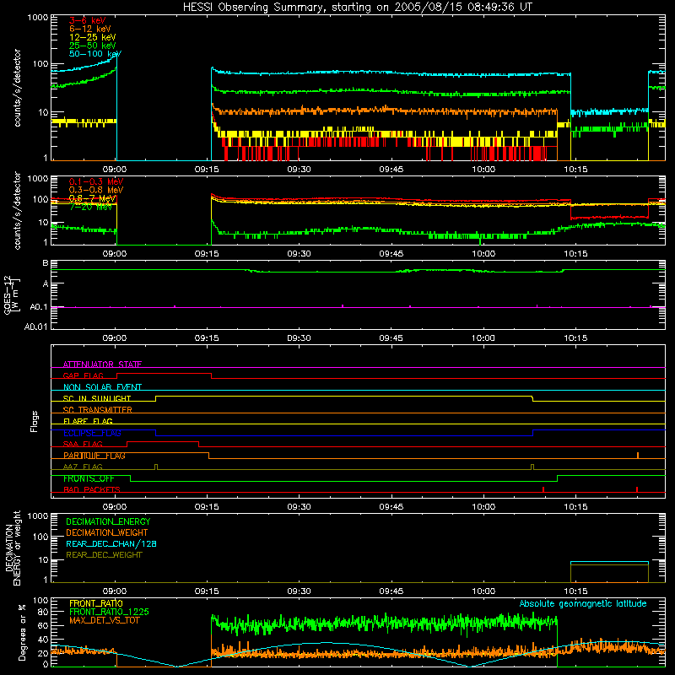Click the vertical Flags axis label
The image size is (675, 675).
34,421
